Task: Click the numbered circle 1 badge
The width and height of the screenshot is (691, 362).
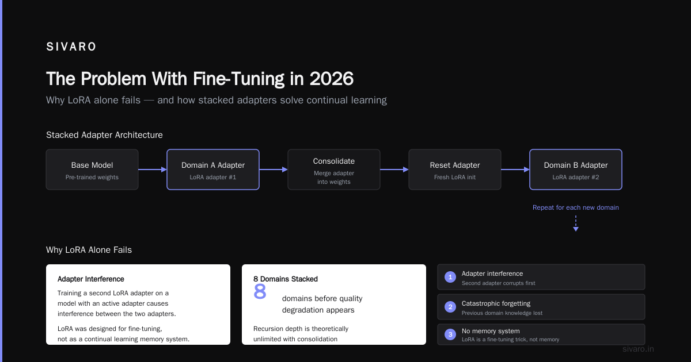Action: (450, 277)
